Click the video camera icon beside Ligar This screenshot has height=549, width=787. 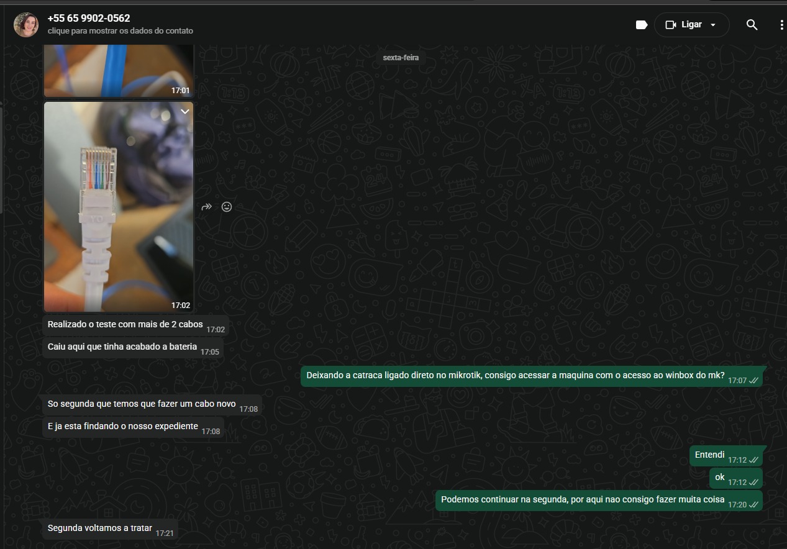coord(670,25)
